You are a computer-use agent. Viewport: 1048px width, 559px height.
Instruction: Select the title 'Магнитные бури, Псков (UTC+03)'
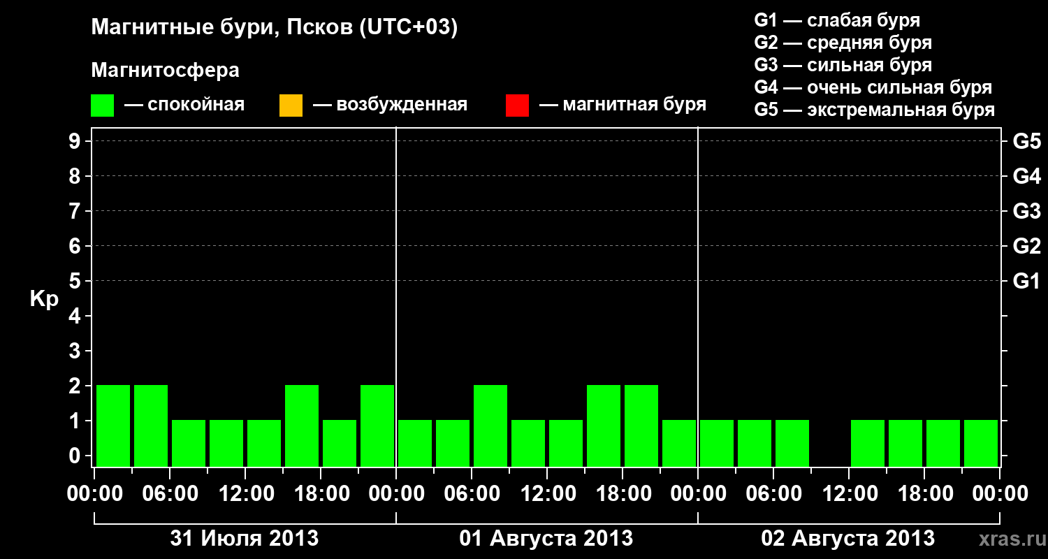(x=275, y=28)
